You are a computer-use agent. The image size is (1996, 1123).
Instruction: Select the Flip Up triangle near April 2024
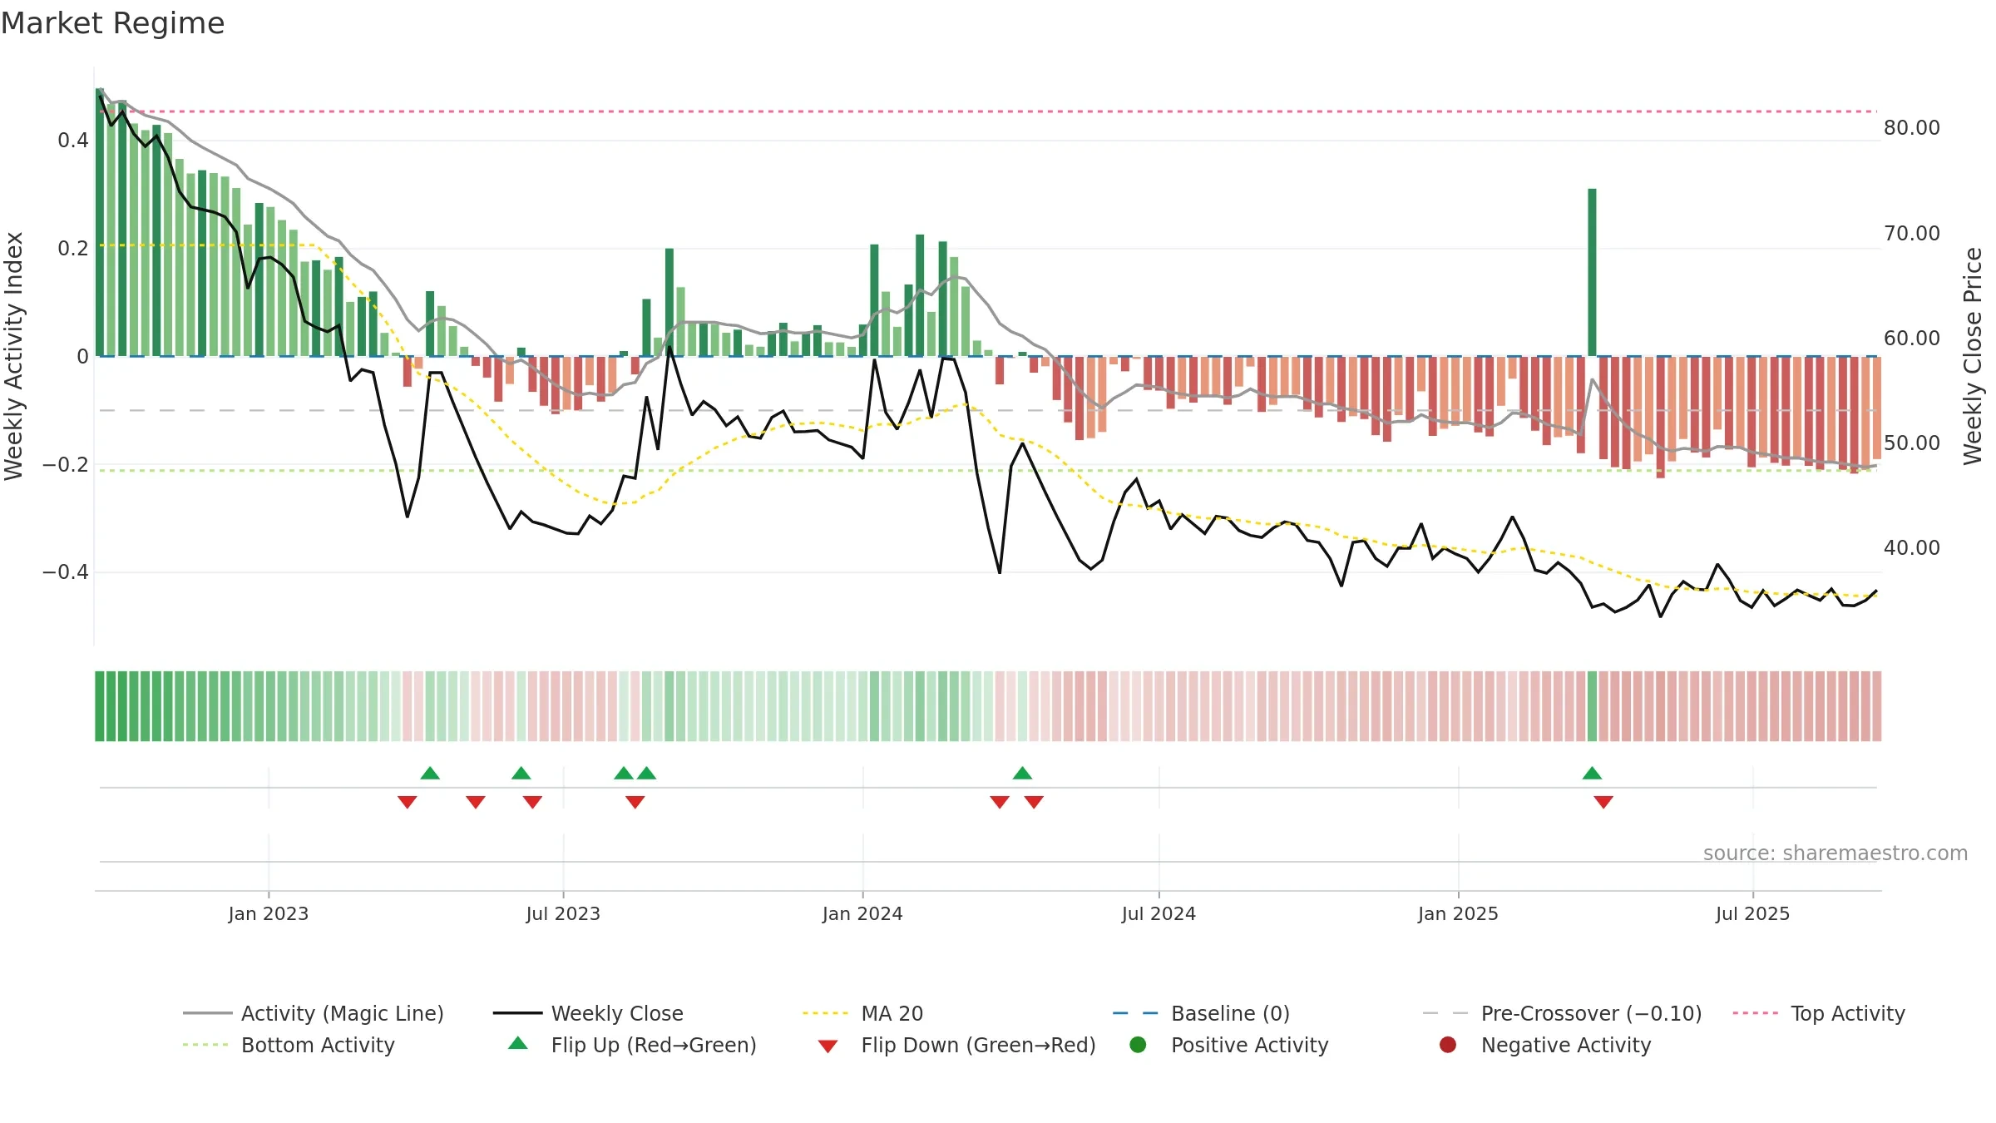1023,773
